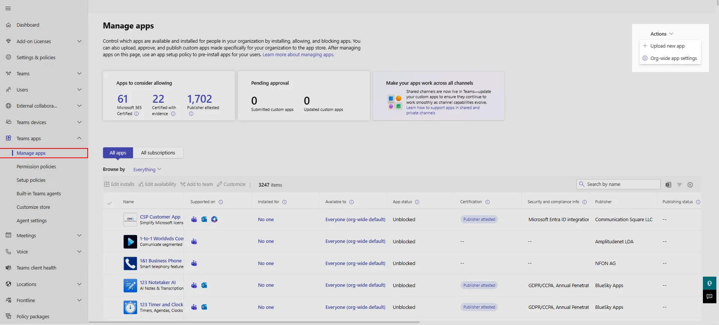The image size is (719, 325).
Task: Switch to the All apps tab
Action: [x=118, y=153]
